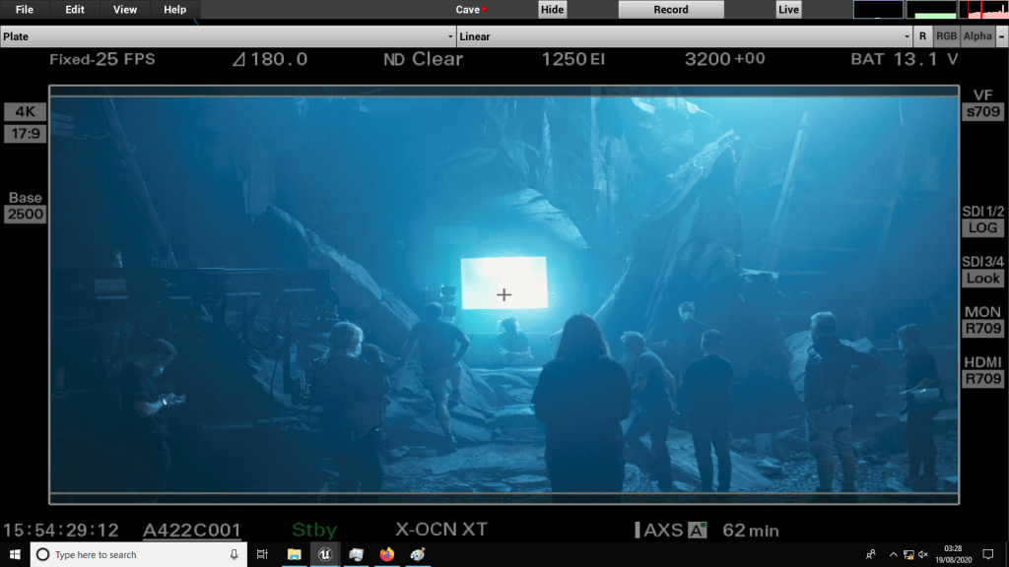This screenshot has width=1009, height=567.
Task: Click the microphone icon in the search box
Action: pyautogui.click(x=235, y=555)
